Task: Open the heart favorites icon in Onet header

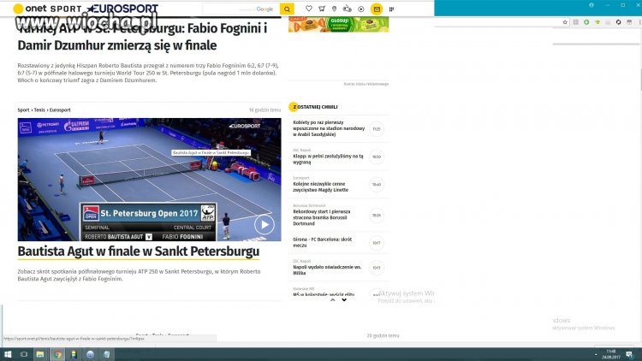Action: point(309,9)
